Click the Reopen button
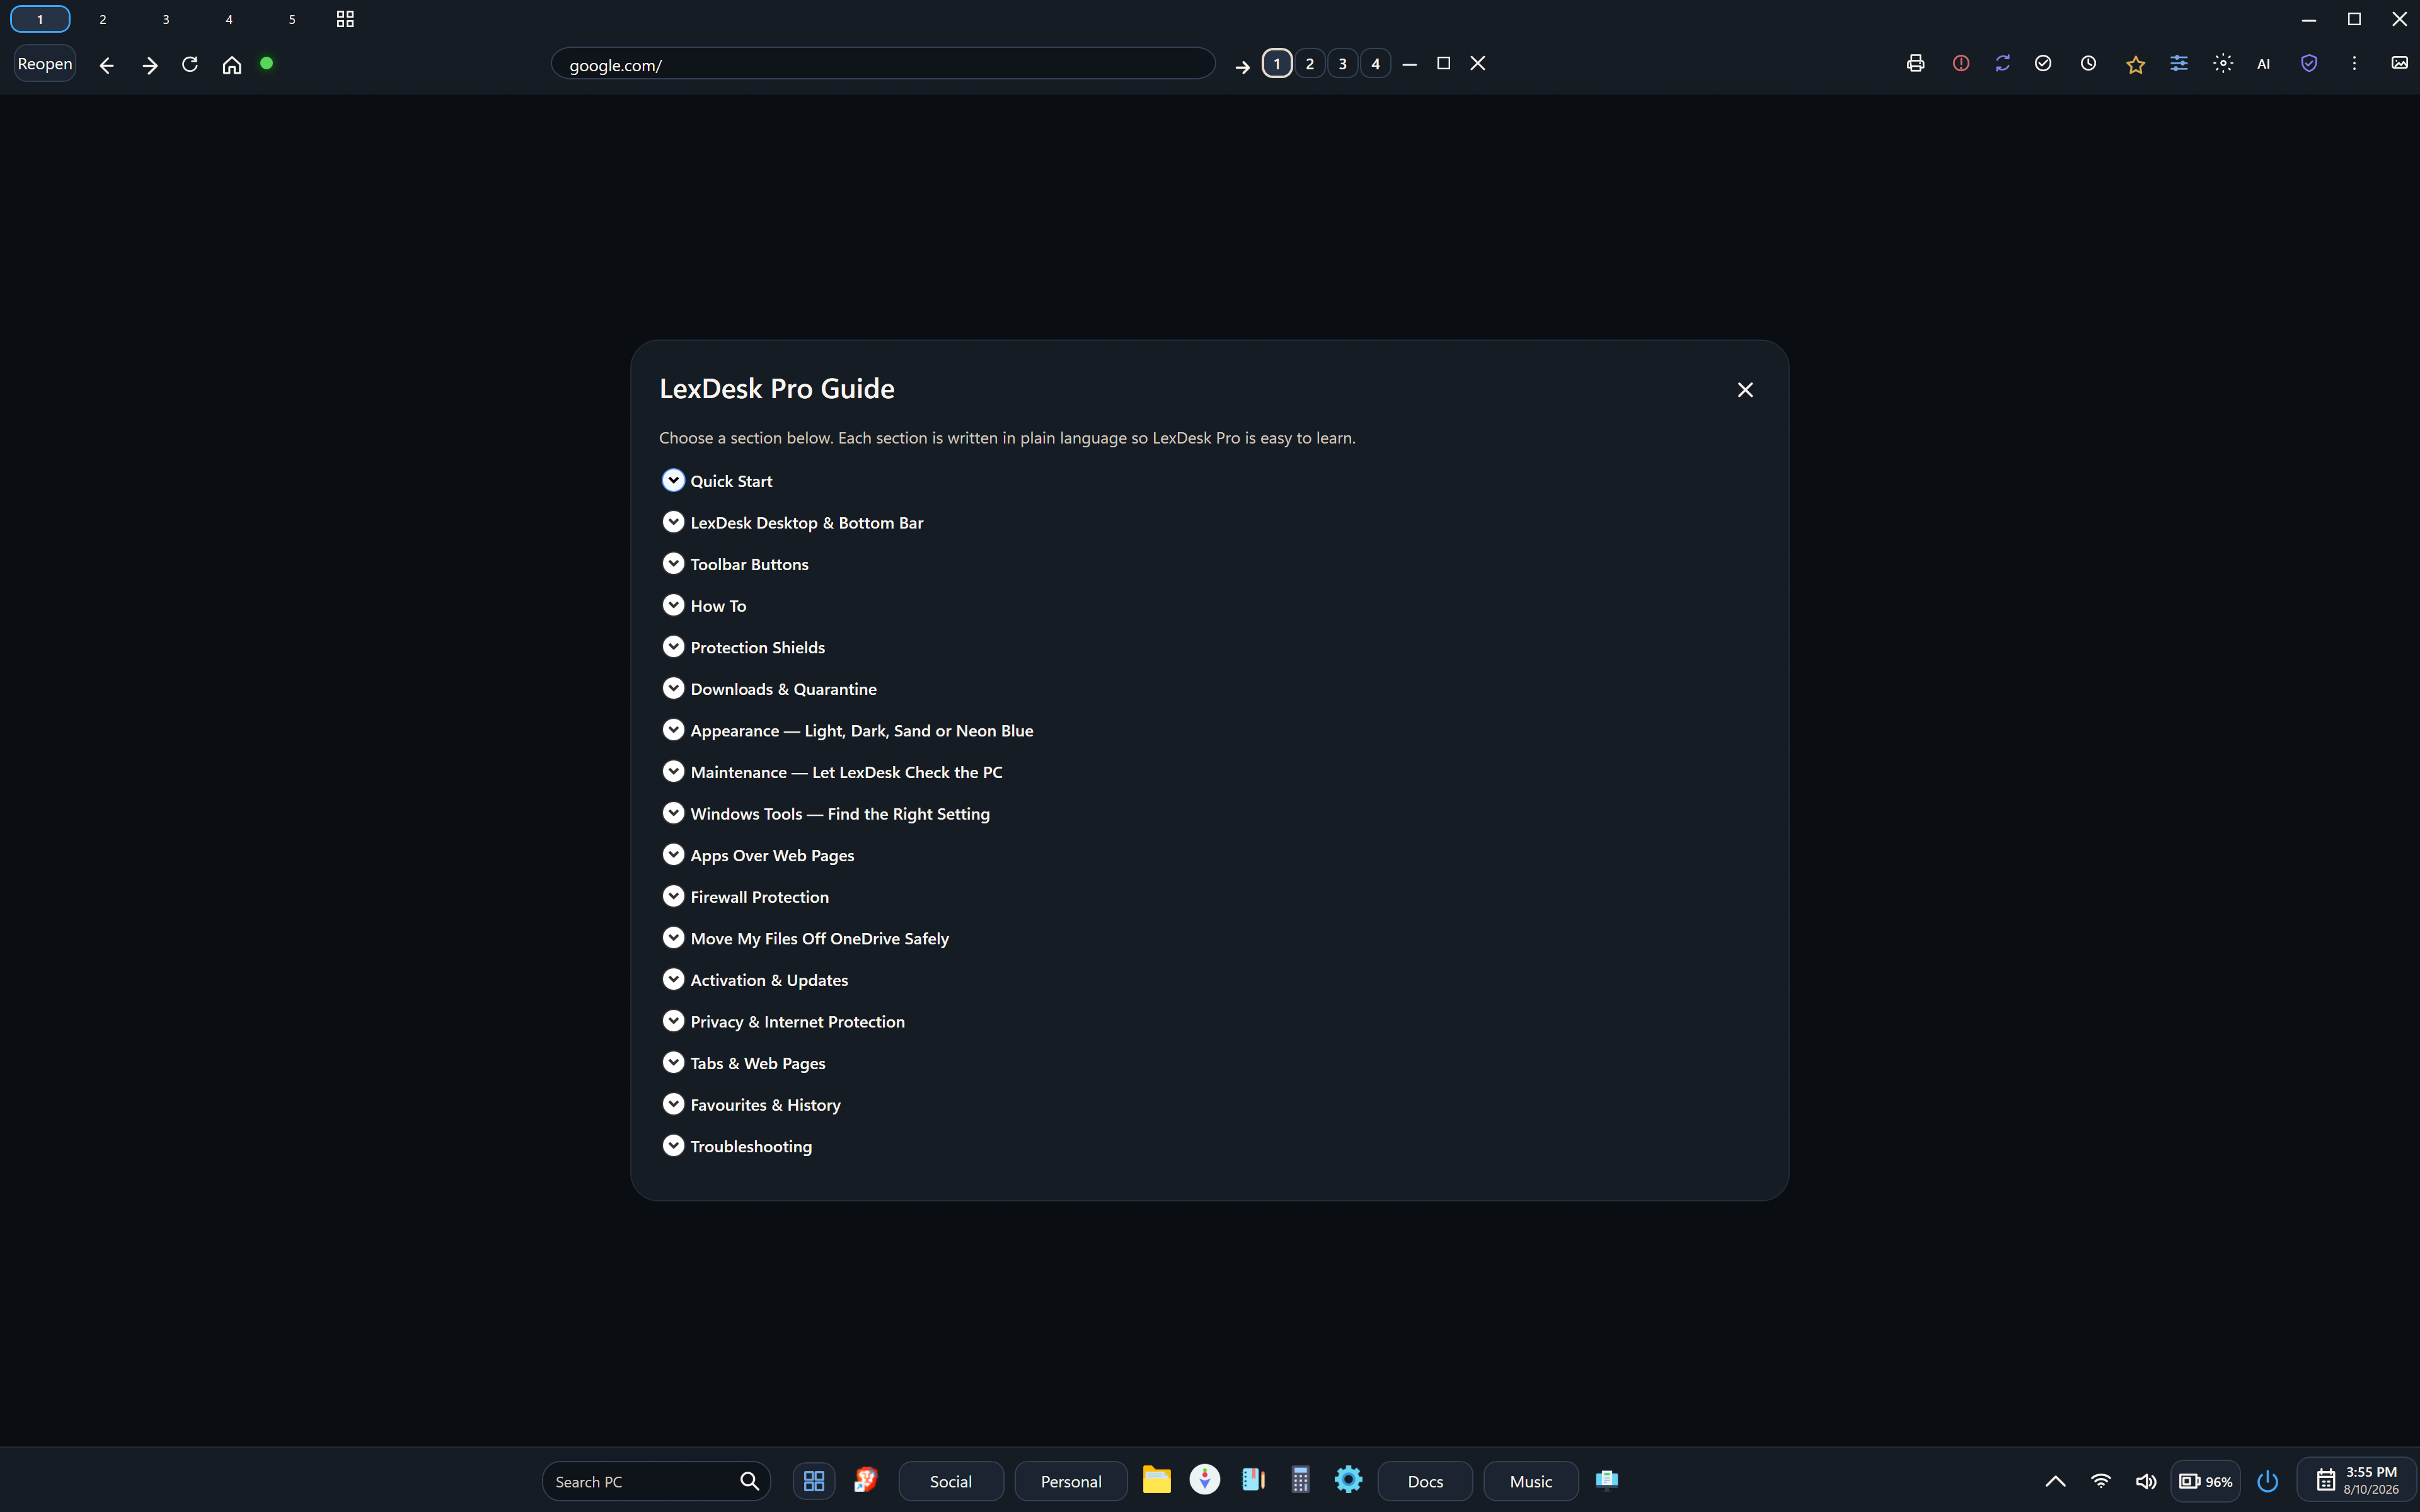 (x=45, y=64)
